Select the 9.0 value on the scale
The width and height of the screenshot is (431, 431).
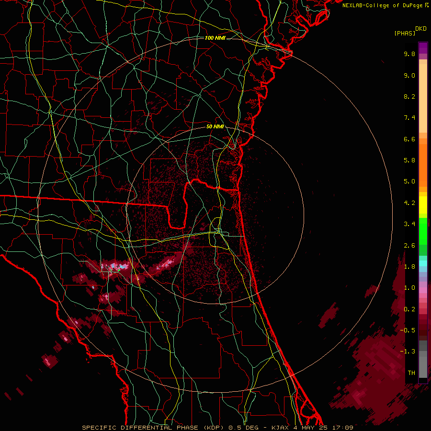pyautogui.click(x=409, y=75)
